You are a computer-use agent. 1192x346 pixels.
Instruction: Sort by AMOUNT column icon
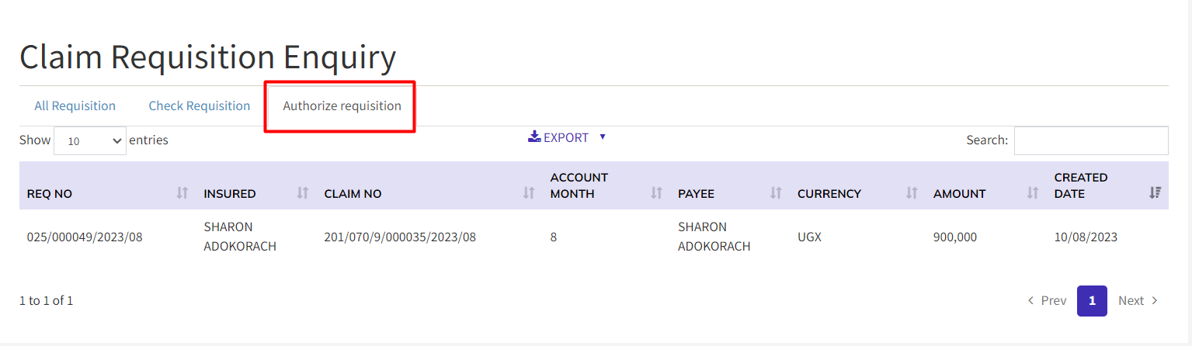click(1033, 193)
